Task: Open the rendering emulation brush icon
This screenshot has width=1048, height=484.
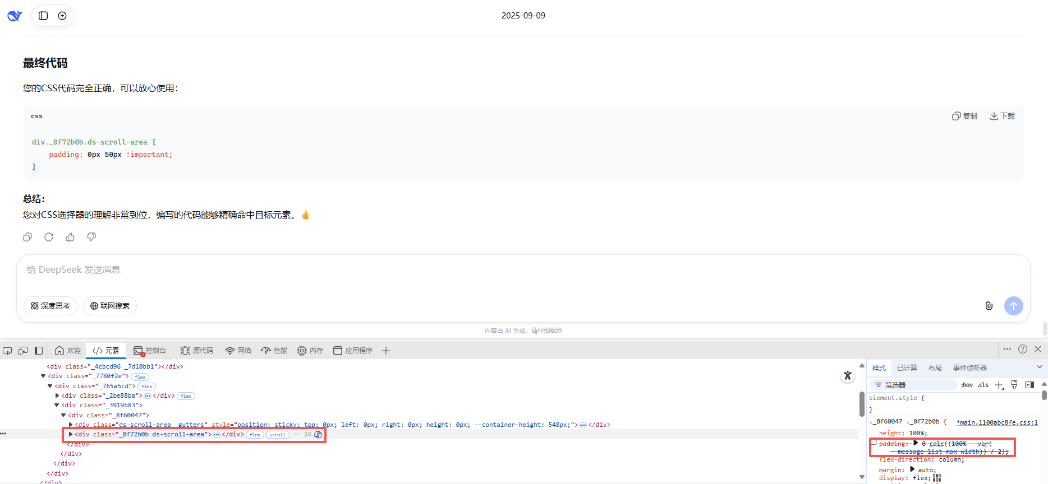Action: click(1014, 385)
